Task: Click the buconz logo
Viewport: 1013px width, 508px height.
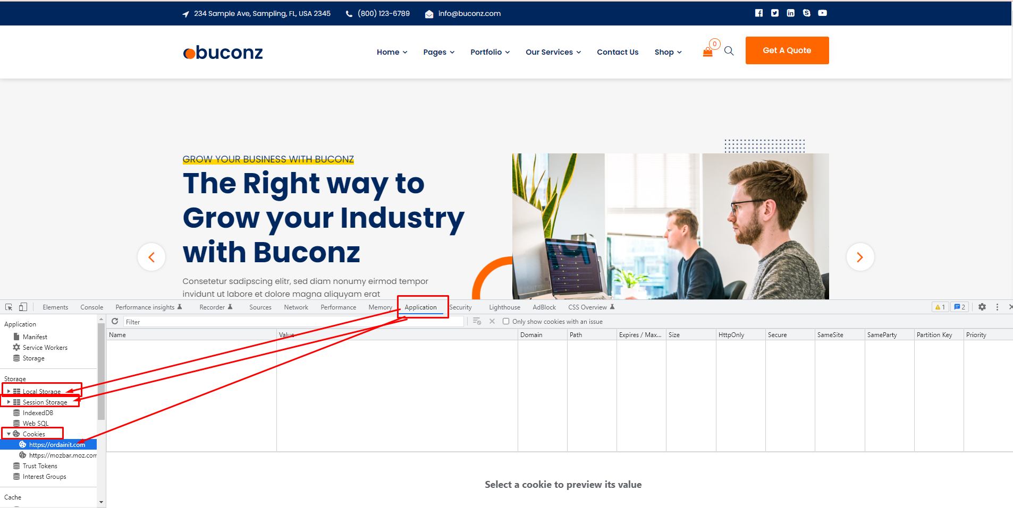Action: click(x=223, y=52)
